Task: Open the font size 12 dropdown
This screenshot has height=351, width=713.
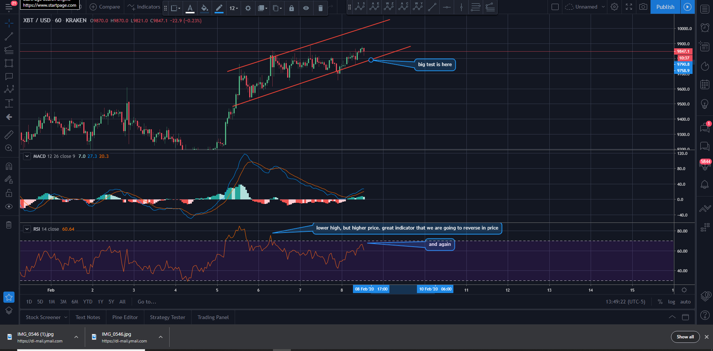Action: click(x=234, y=8)
